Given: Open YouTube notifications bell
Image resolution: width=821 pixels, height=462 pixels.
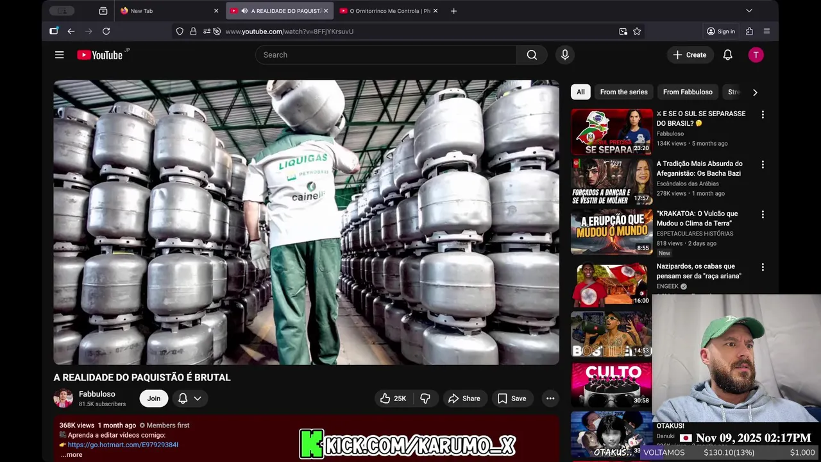Looking at the screenshot, I should pos(727,55).
